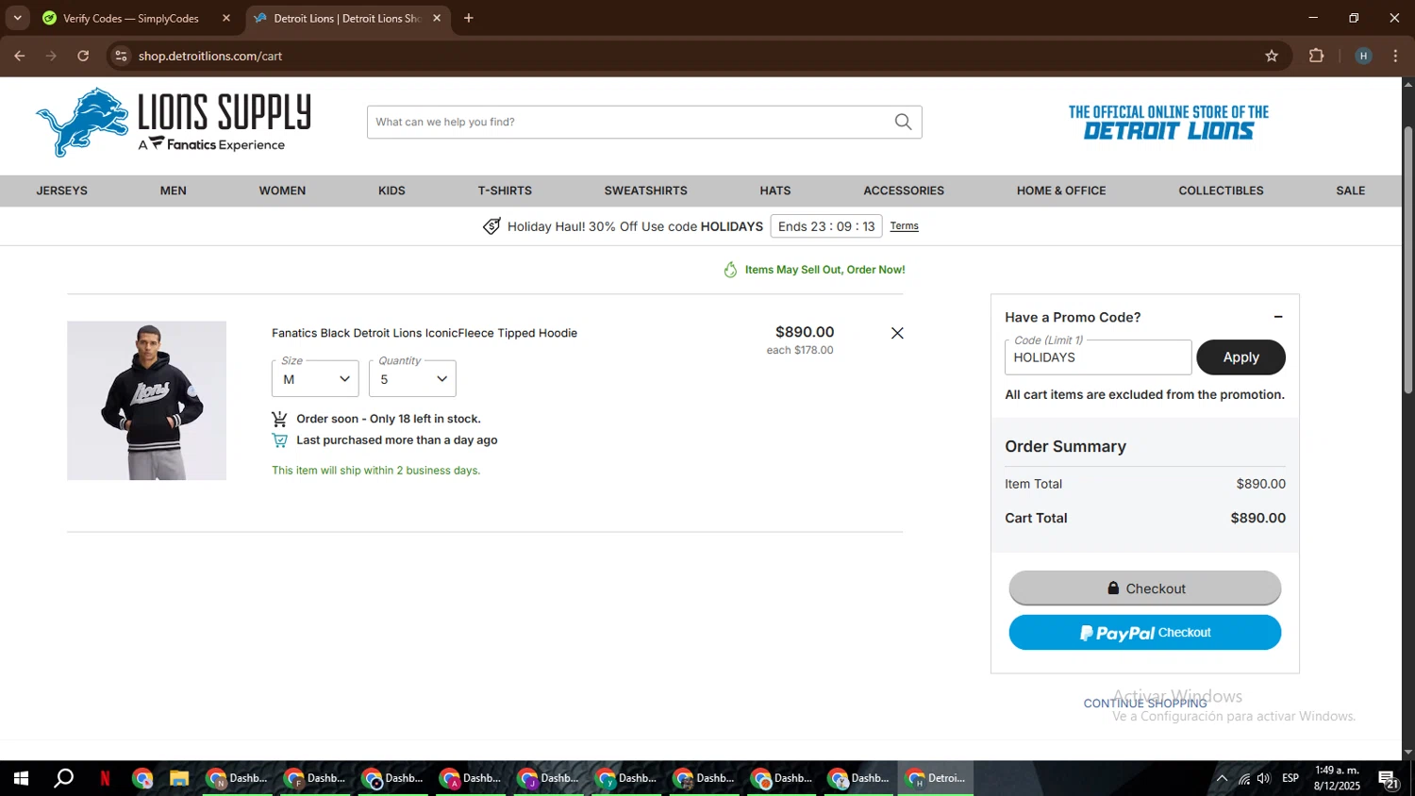This screenshot has height=796, width=1415.
Task: Open the COLLECTIBLES menu
Action: 1221,191
